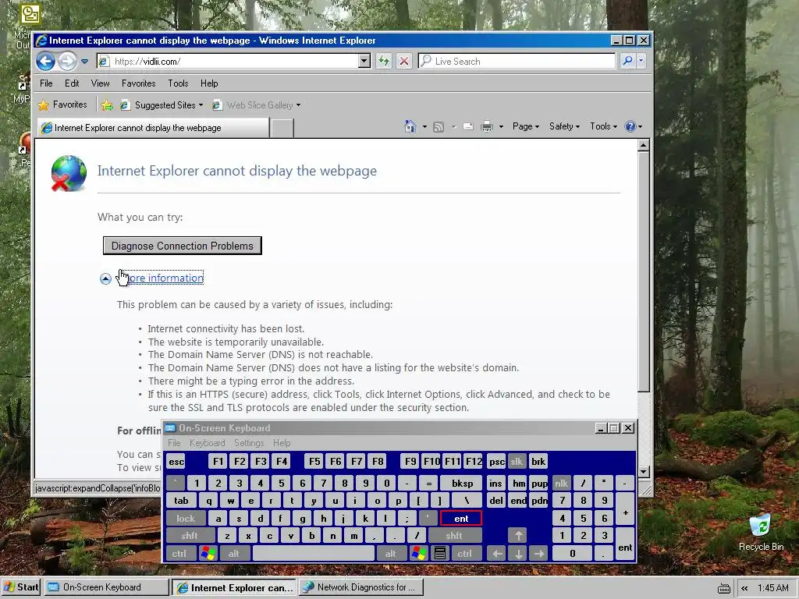Click the menu application key icon
Image resolution: width=799 pixels, height=599 pixels.
(440, 553)
